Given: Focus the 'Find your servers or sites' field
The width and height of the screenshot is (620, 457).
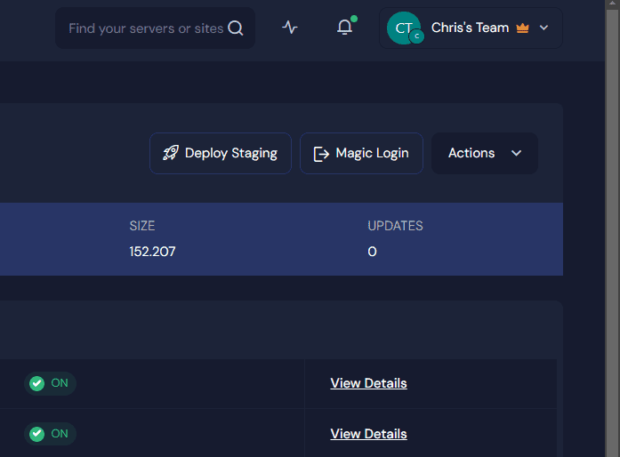Looking at the screenshot, I should click(x=145, y=28).
